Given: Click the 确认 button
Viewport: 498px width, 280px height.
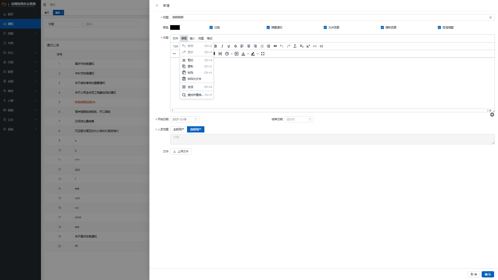Looking at the screenshot, I should click(488, 274).
